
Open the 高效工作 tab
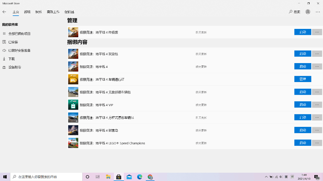pos(53,12)
